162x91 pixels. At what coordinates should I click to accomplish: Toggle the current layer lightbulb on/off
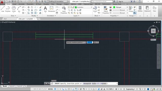(x=69, y=7)
